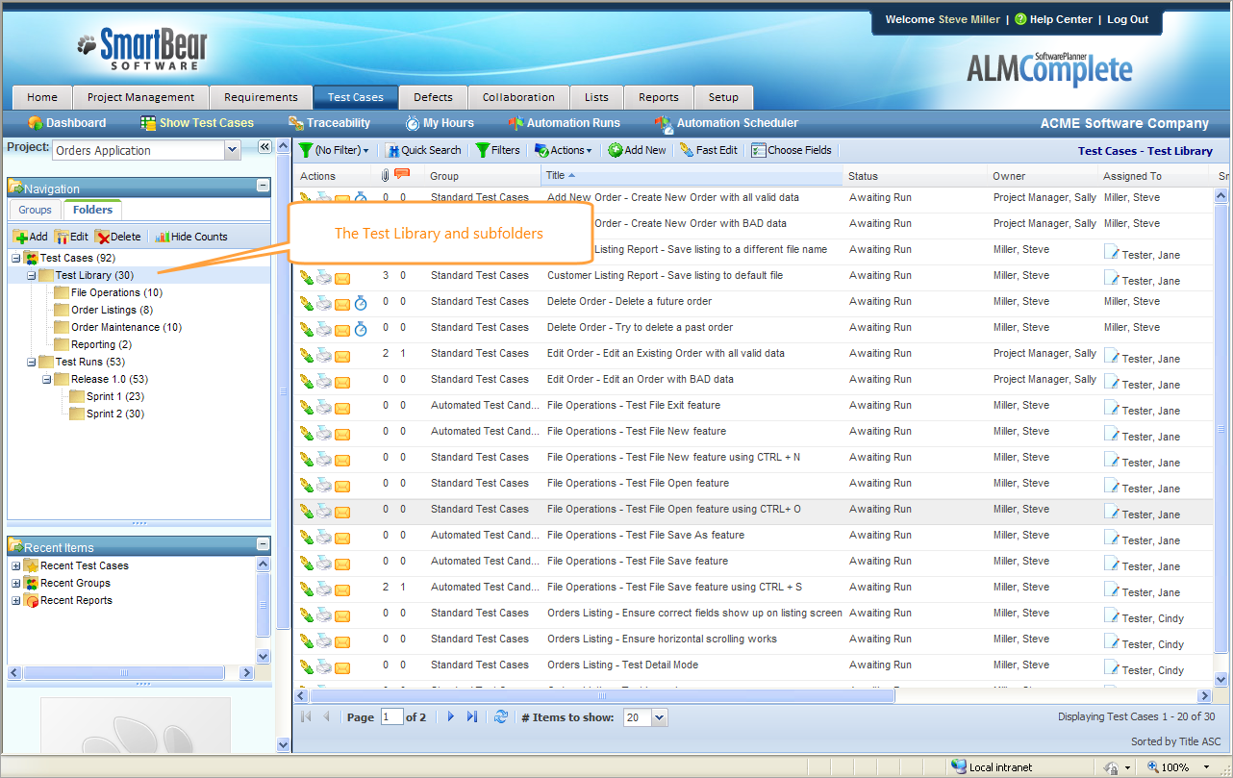Click the Choose Fields toolbar icon
Viewport: 1233px width, 778px height.
[759, 150]
